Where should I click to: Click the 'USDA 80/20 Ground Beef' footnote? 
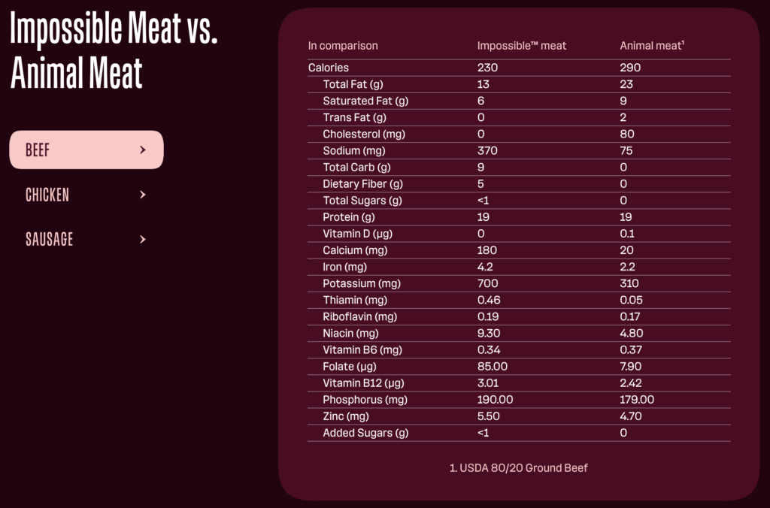(x=518, y=468)
